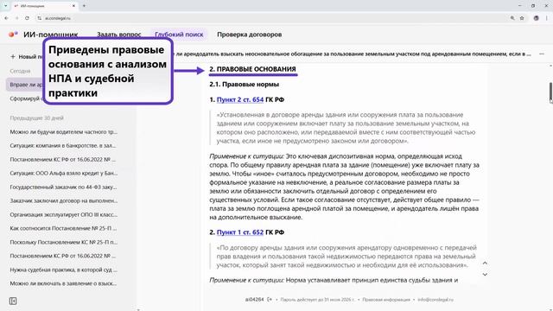Click the '2. ПРАВОВЫЕ ОСНОВАНИЯ' heading
The height and width of the screenshot is (311, 553).
(x=252, y=69)
